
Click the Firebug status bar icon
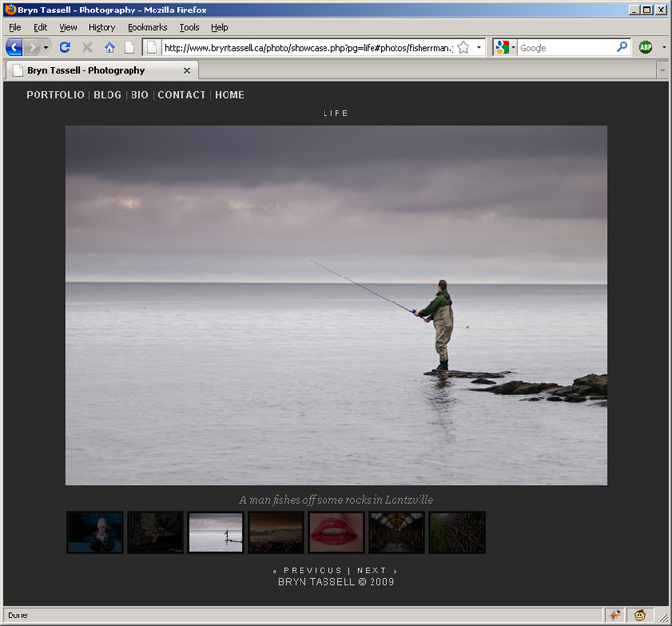[614, 615]
